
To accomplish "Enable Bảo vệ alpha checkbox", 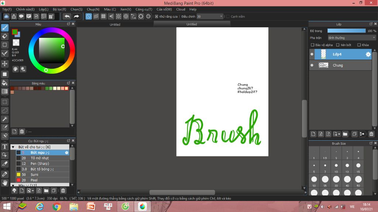I will point(312,45).
